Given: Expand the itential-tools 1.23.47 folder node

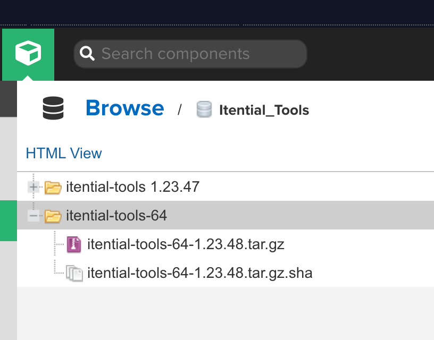Looking at the screenshot, I should [34, 187].
